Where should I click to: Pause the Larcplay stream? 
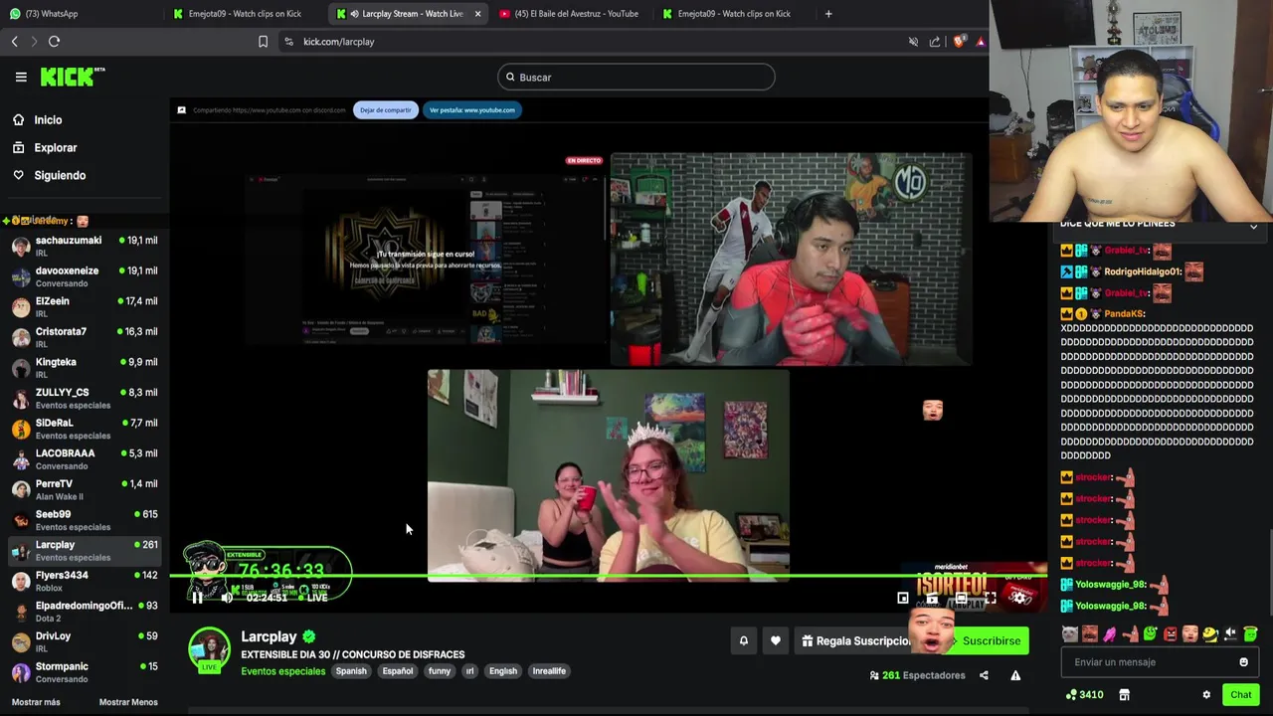pos(198,597)
